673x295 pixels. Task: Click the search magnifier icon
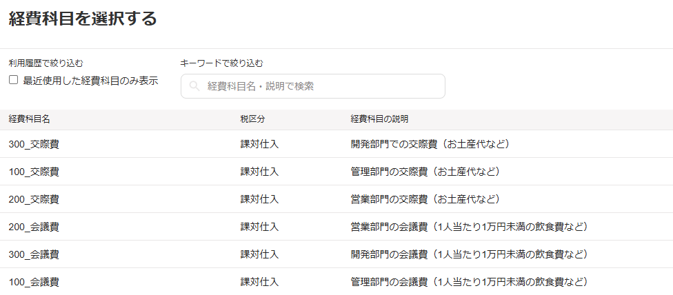pyautogui.click(x=194, y=86)
